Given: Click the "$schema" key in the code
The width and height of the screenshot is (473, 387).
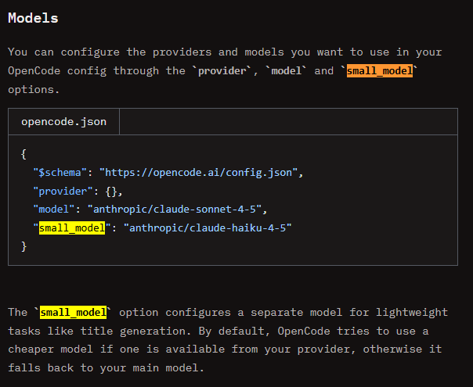Looking at the screenshot, I should (60, 173).
